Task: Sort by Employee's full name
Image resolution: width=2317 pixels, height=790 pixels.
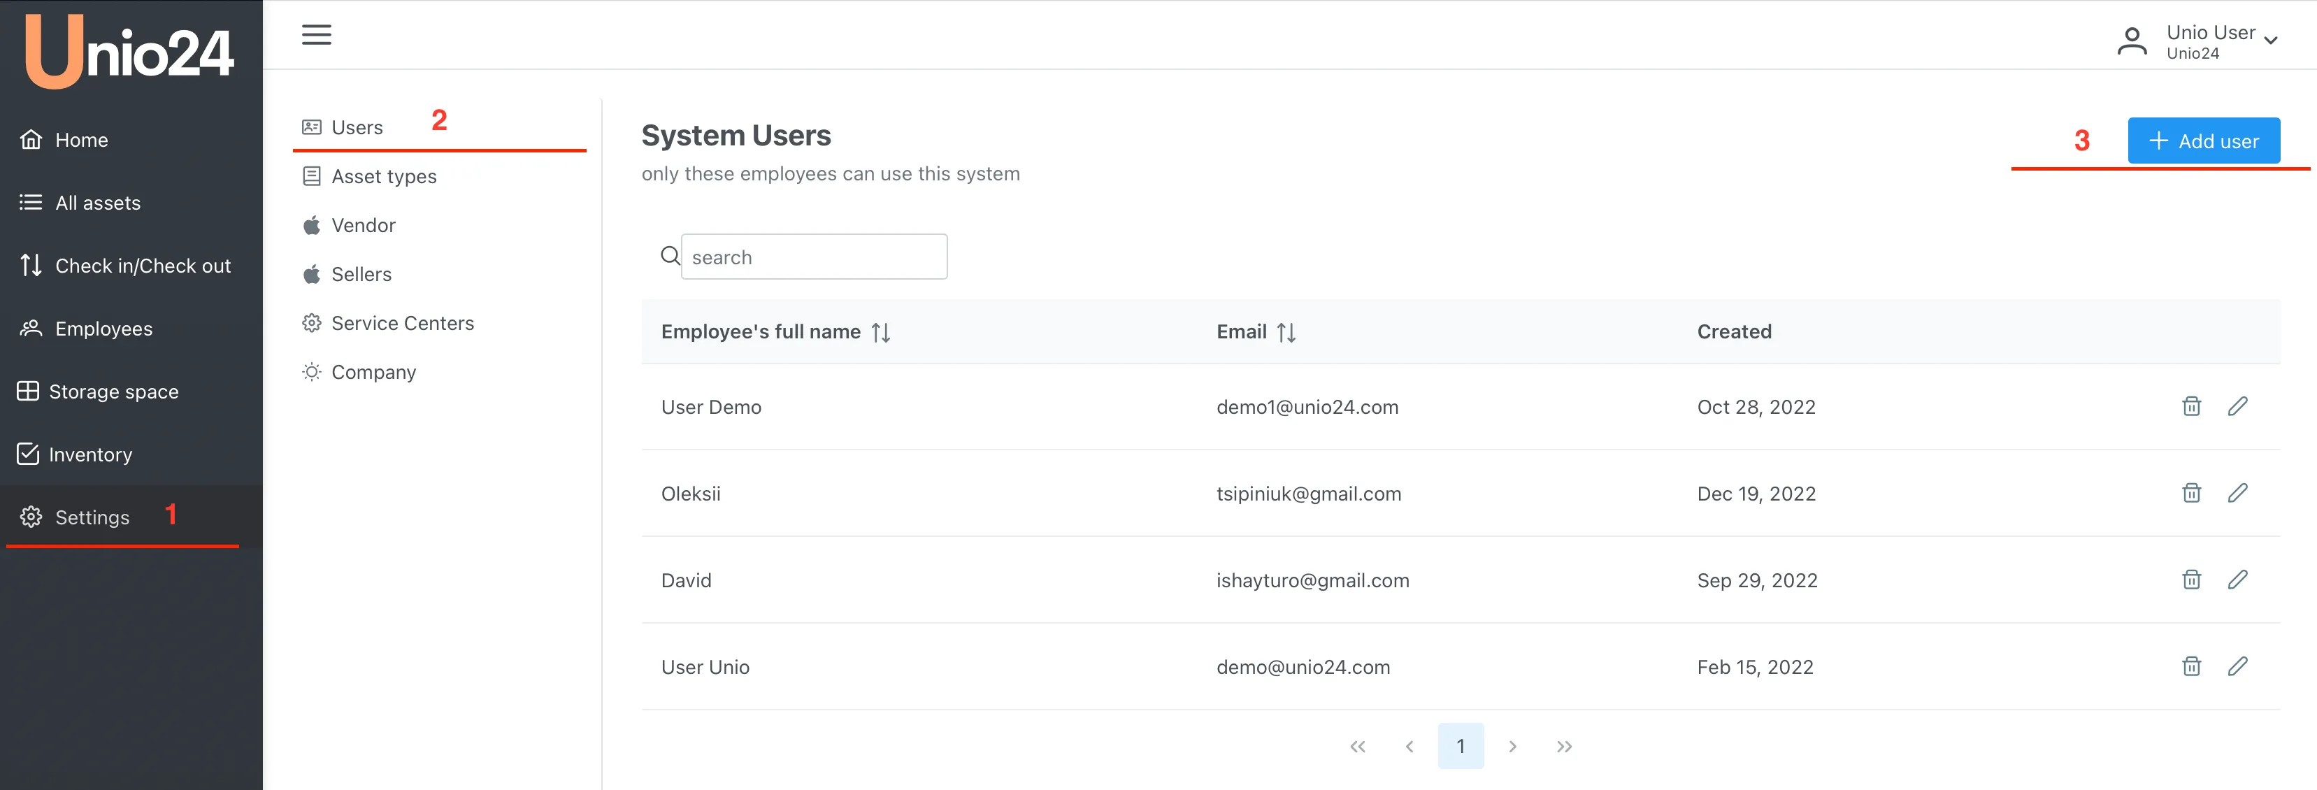Action: pyautogui.click(x=880, y=333)
